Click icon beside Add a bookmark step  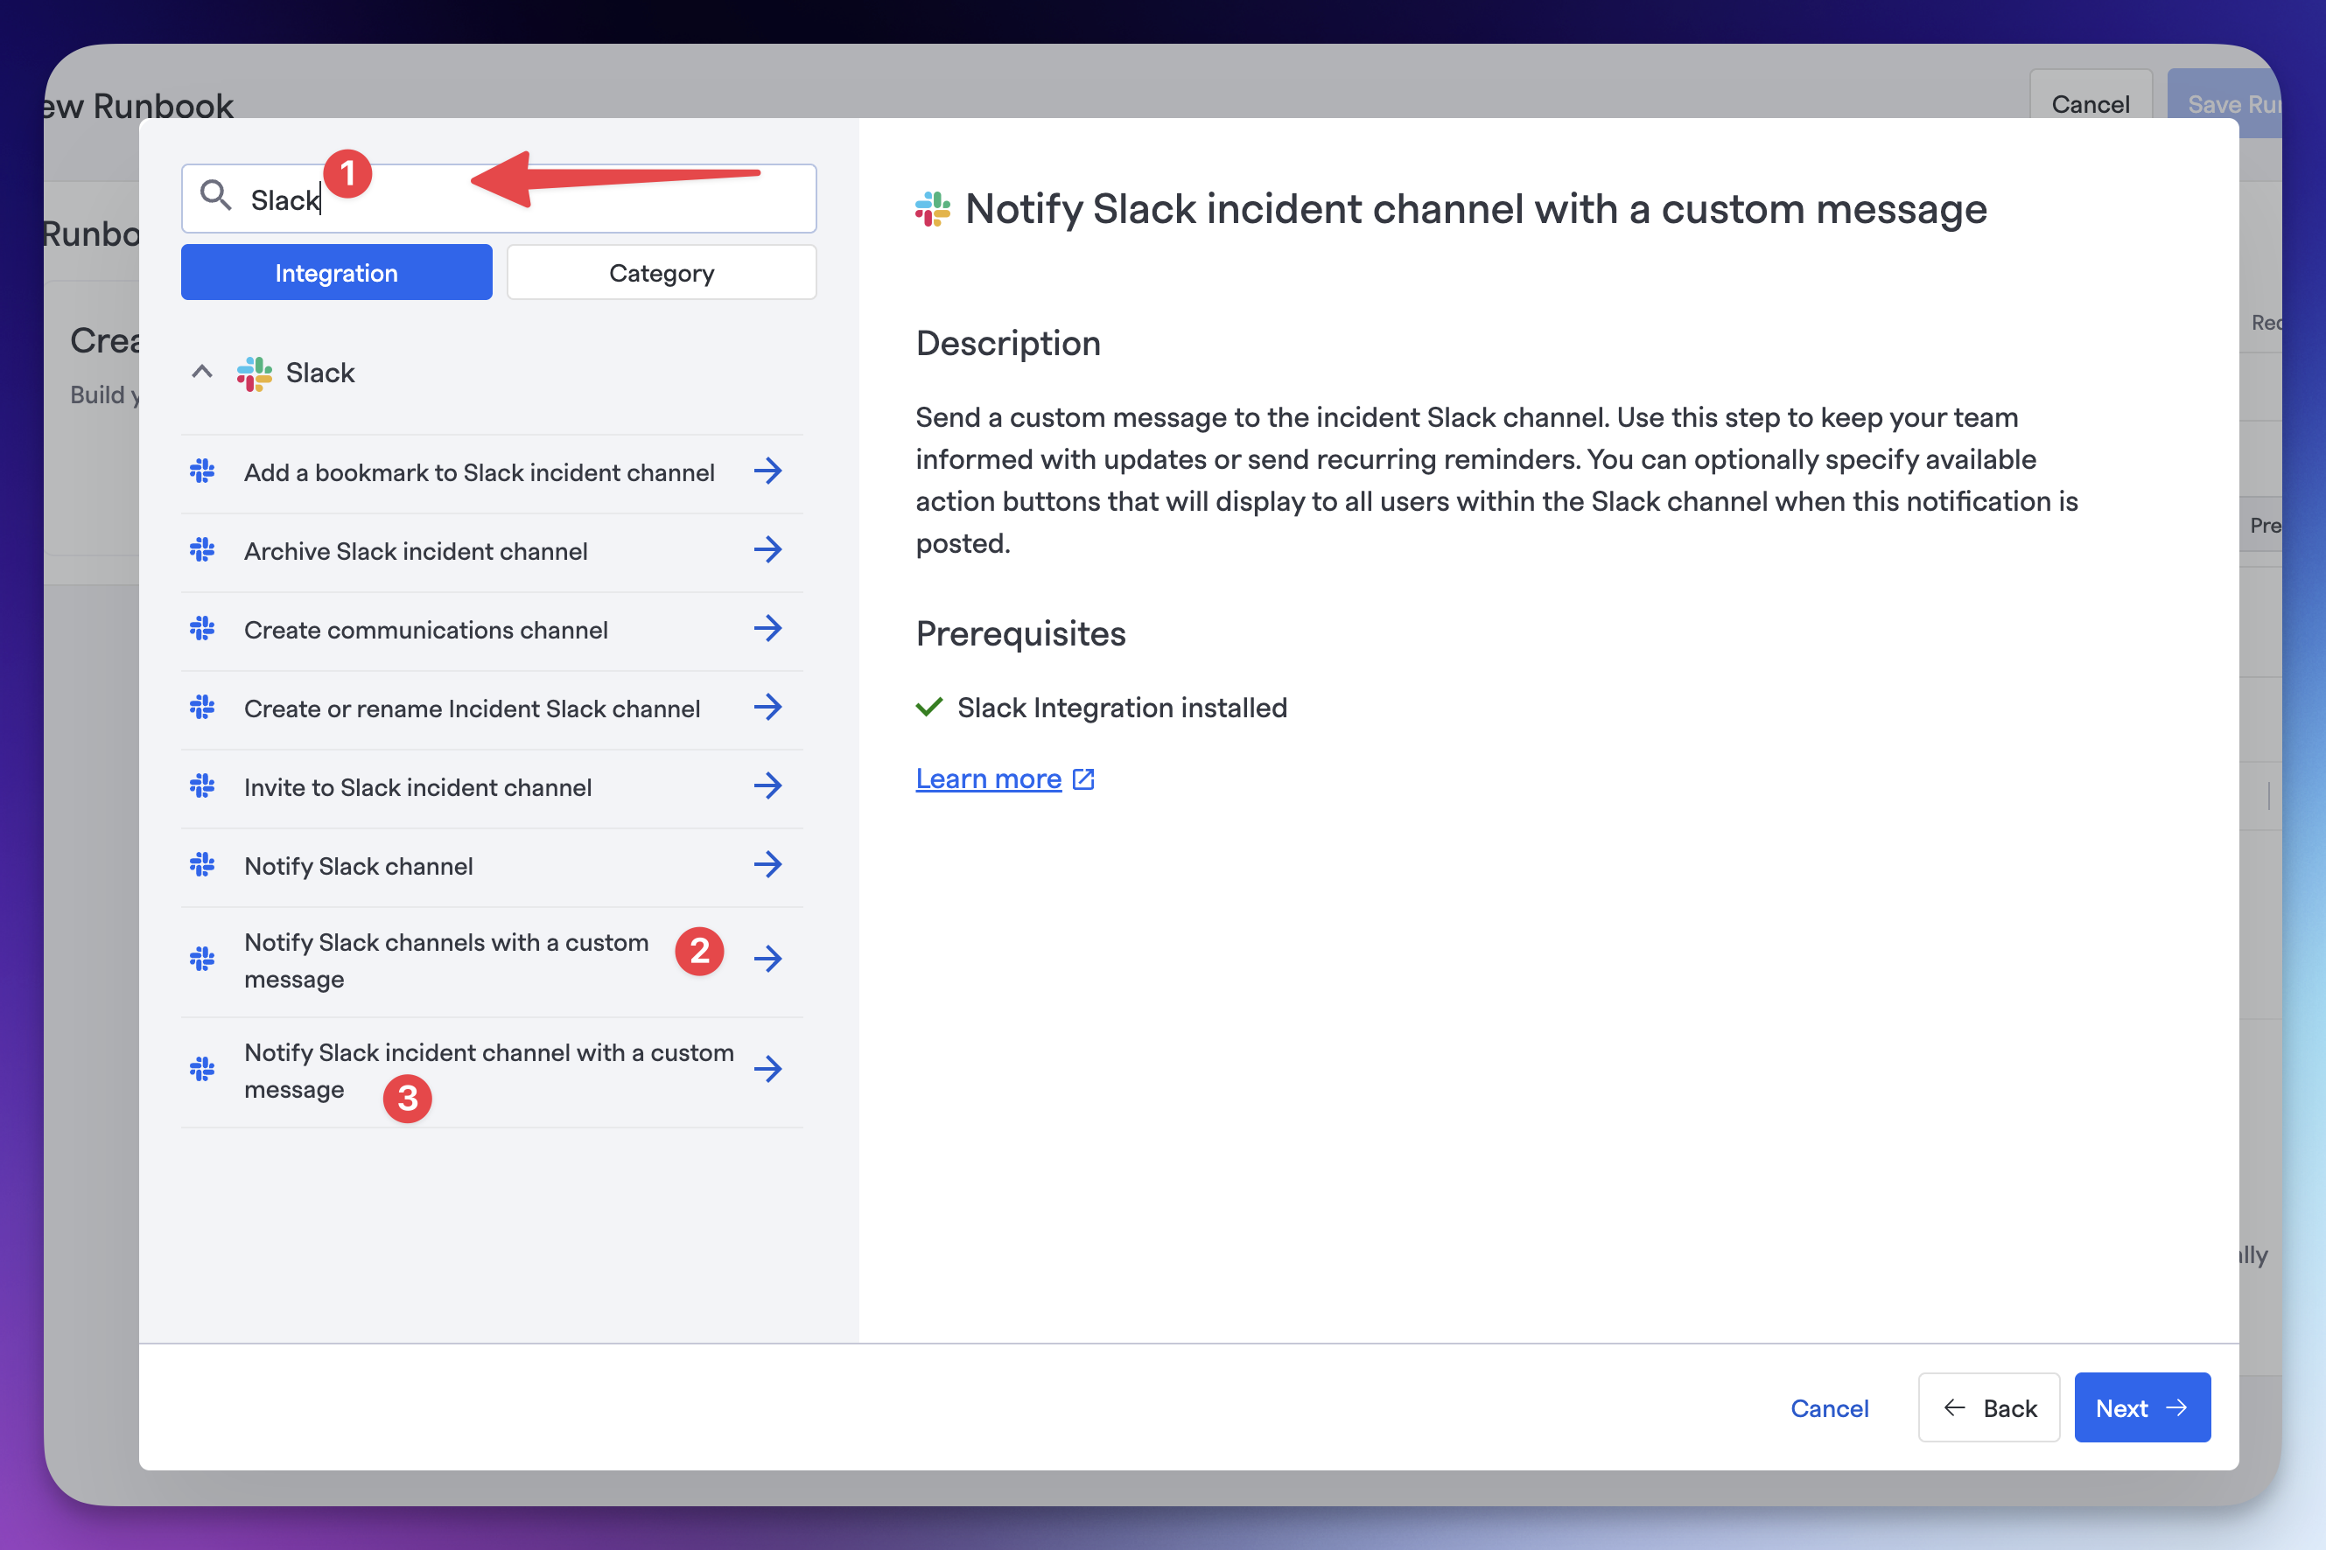[x=203, y=471]
